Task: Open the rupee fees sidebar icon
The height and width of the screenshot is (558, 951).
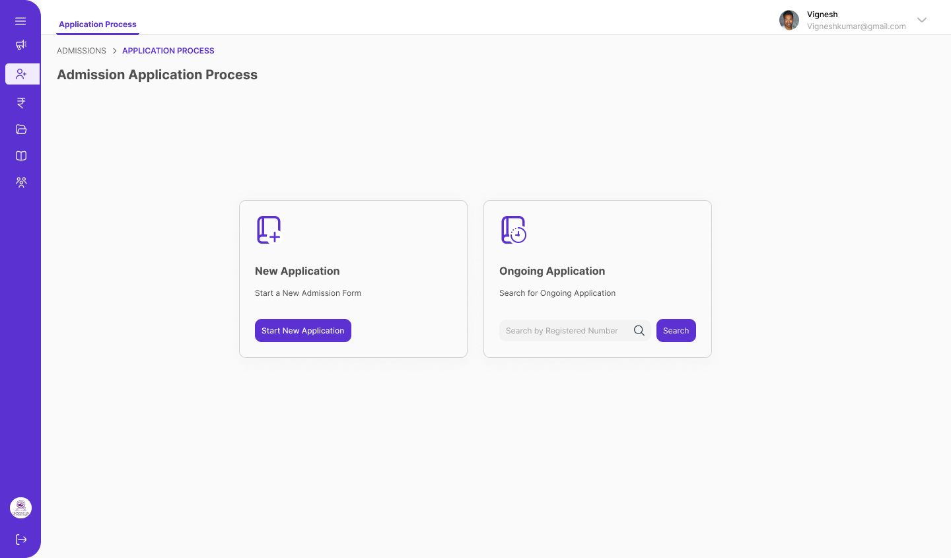Action: tap(21, 102)
